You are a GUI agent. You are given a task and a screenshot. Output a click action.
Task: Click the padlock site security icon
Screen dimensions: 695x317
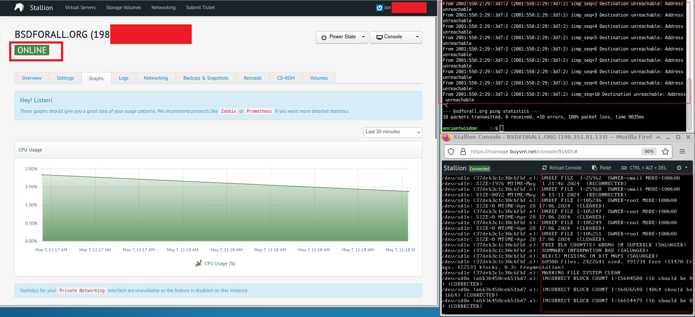tap(463, 152)
